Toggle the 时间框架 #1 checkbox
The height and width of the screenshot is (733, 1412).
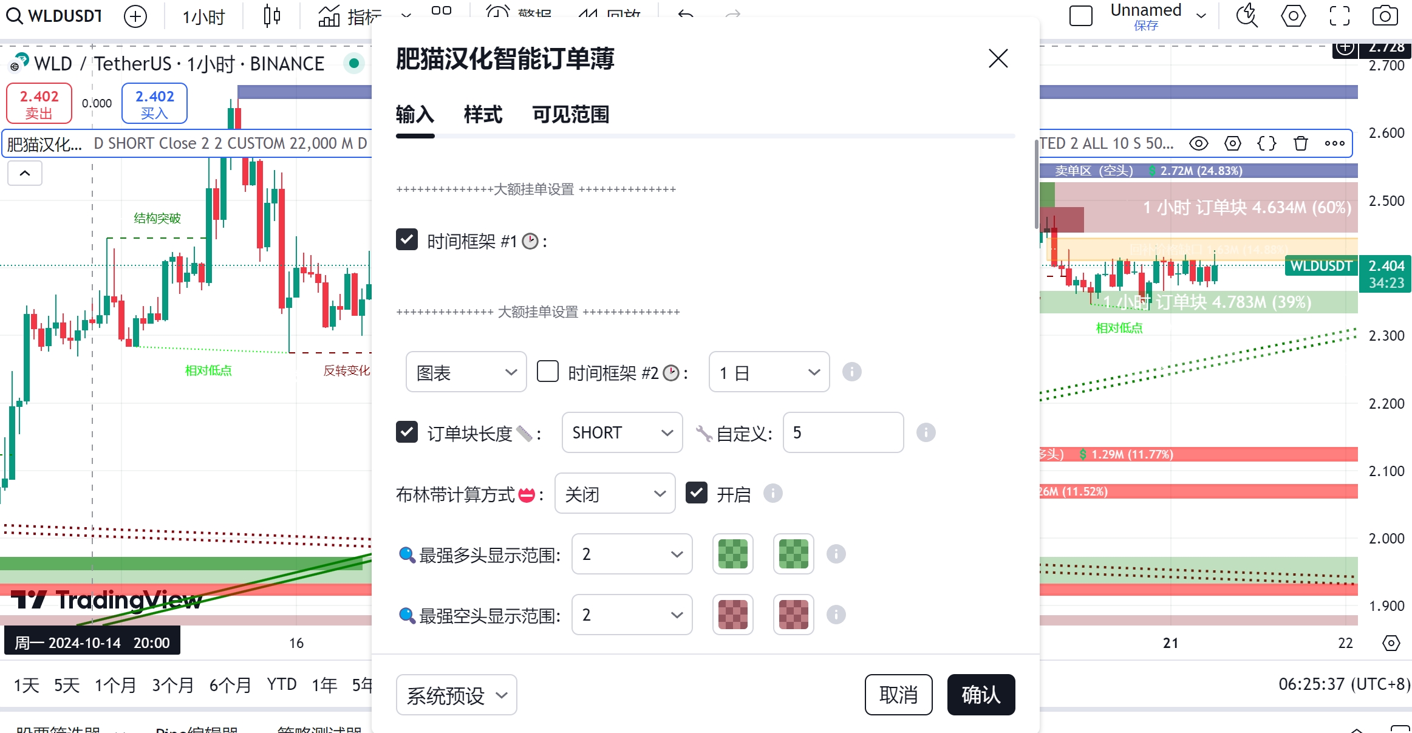pos(407,240)
